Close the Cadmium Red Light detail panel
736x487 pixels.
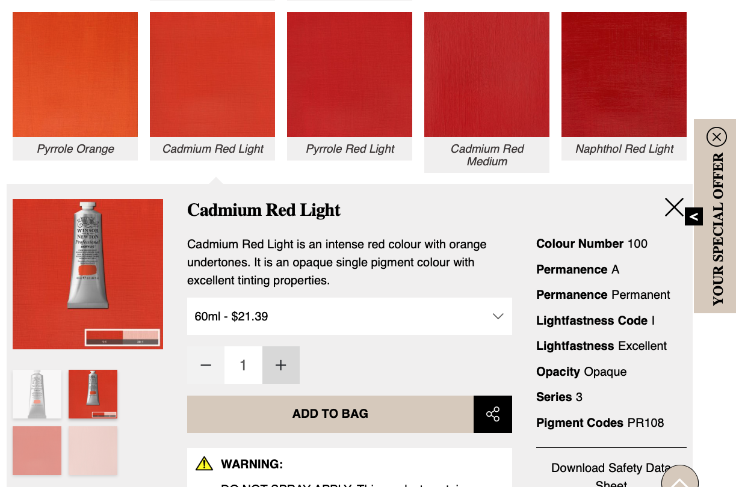tap(673, 207)
